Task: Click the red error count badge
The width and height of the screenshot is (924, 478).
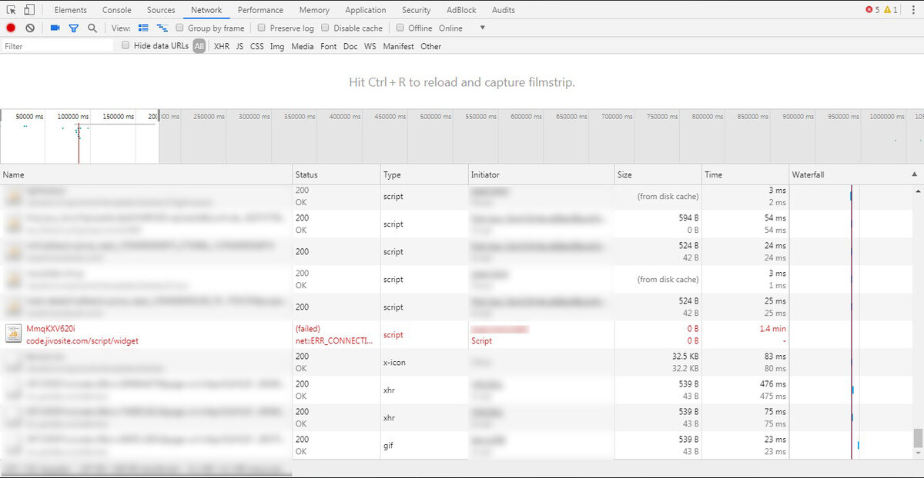Action: [872, 10]
